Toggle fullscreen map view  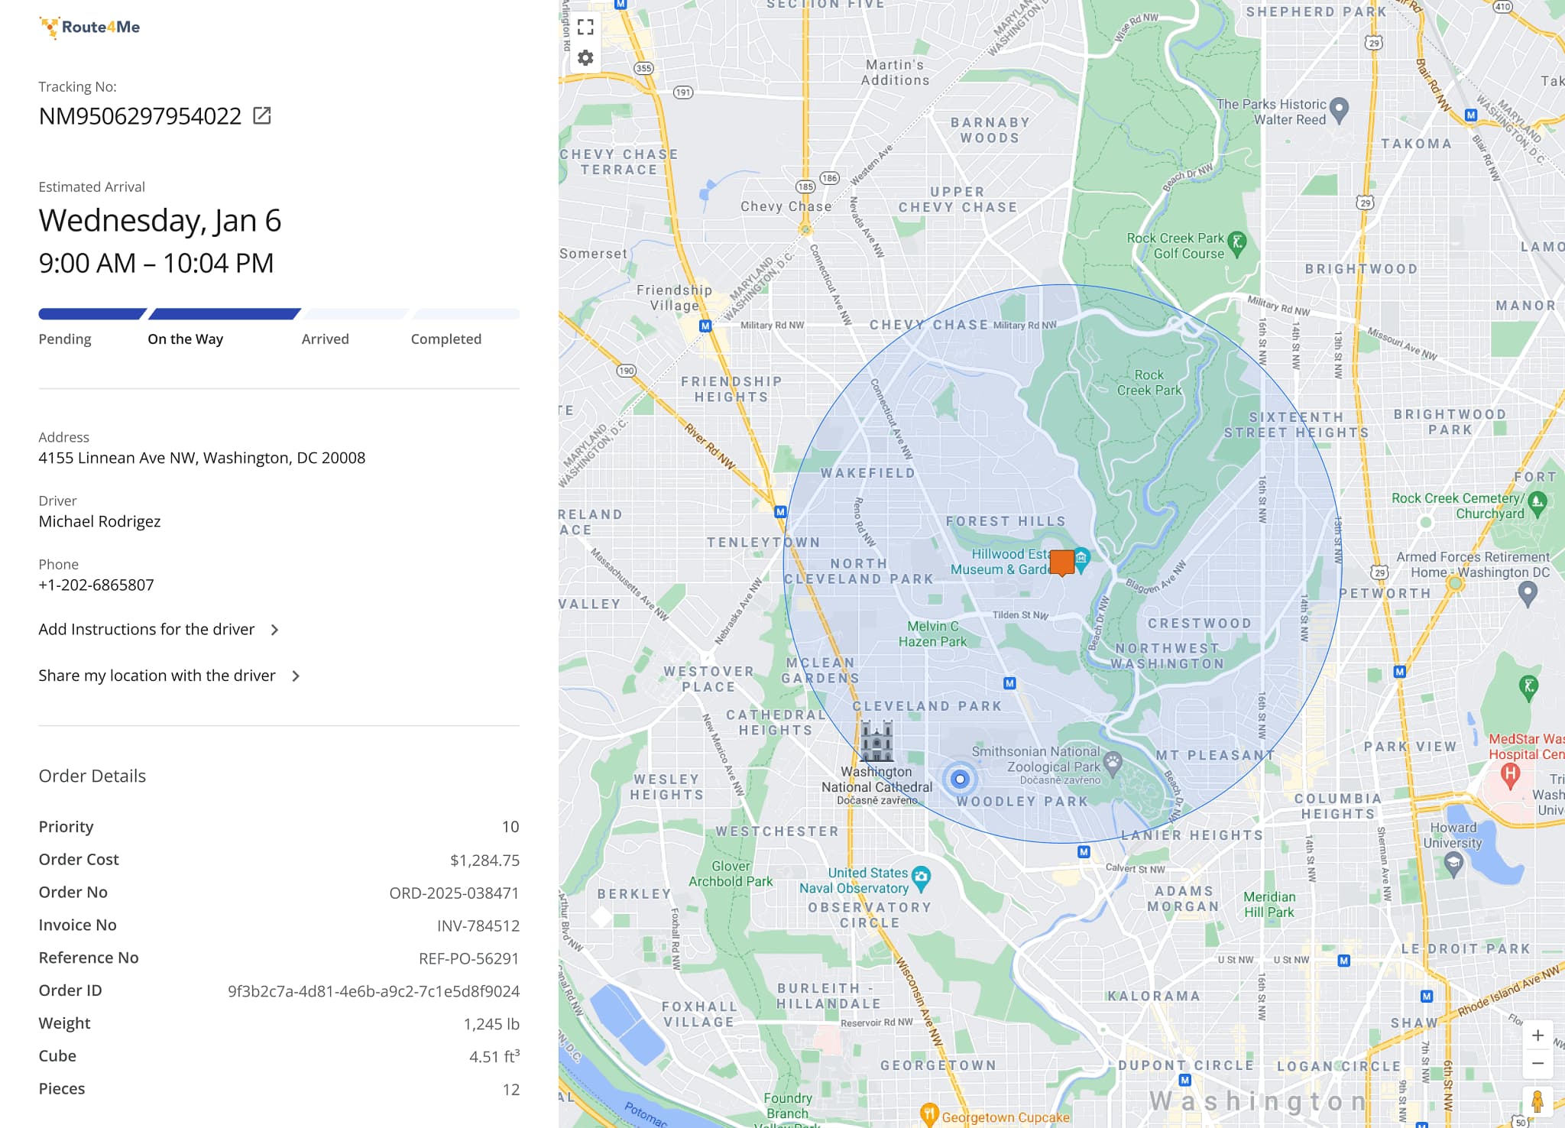585,28
